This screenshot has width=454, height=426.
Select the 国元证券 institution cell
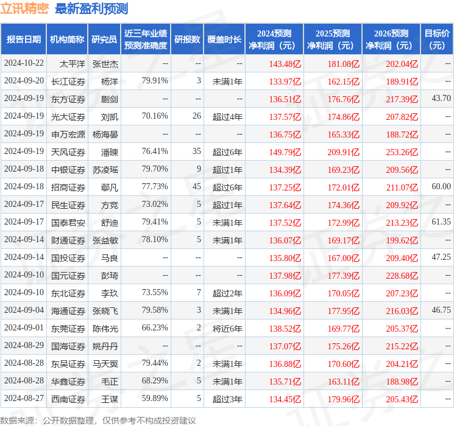[x=68, y=276]
